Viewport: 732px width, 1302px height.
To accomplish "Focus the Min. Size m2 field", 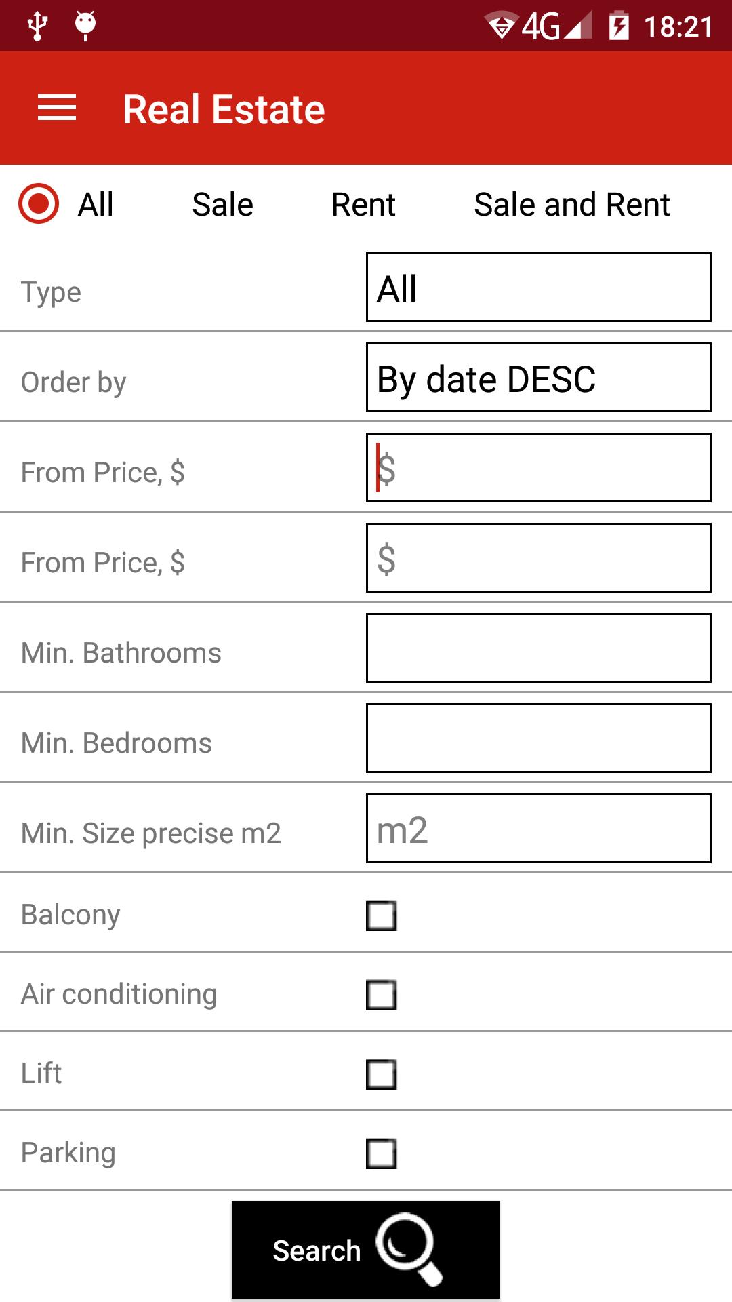I will [x=539, y=829].
